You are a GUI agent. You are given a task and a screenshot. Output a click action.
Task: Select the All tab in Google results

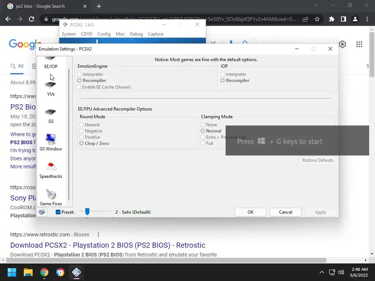17,66
